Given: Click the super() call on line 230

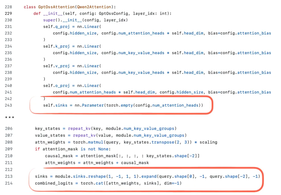Looking at the screenshot, I should pos(51,20).
